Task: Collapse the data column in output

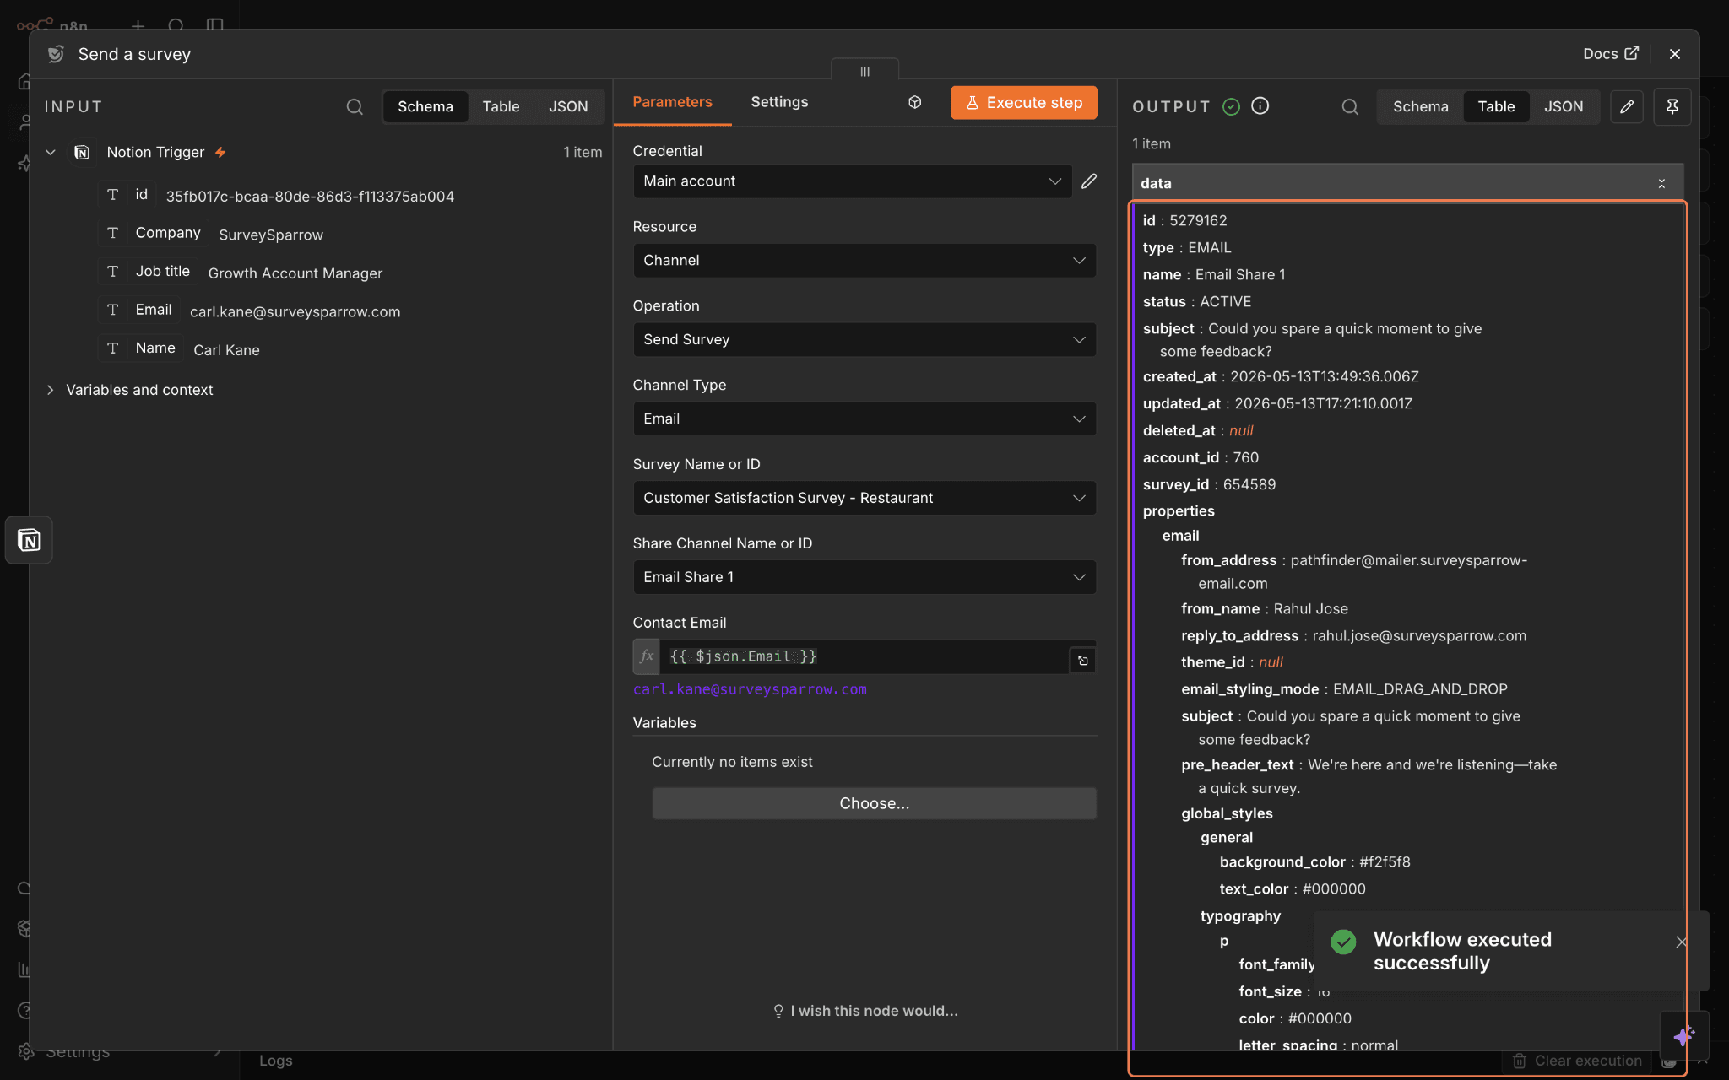Action: pos(1661,183)
